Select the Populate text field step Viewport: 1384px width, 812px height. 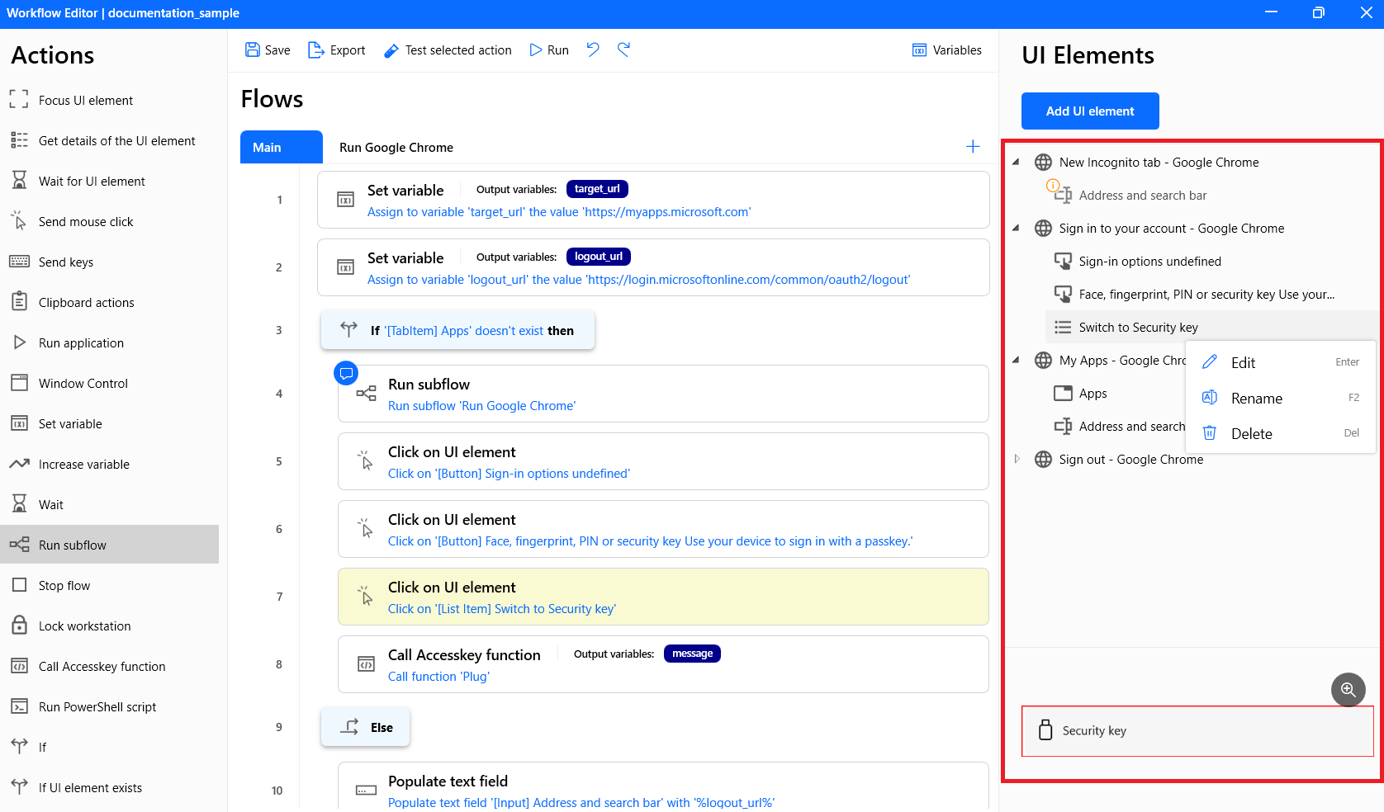[x=663, y=786]
